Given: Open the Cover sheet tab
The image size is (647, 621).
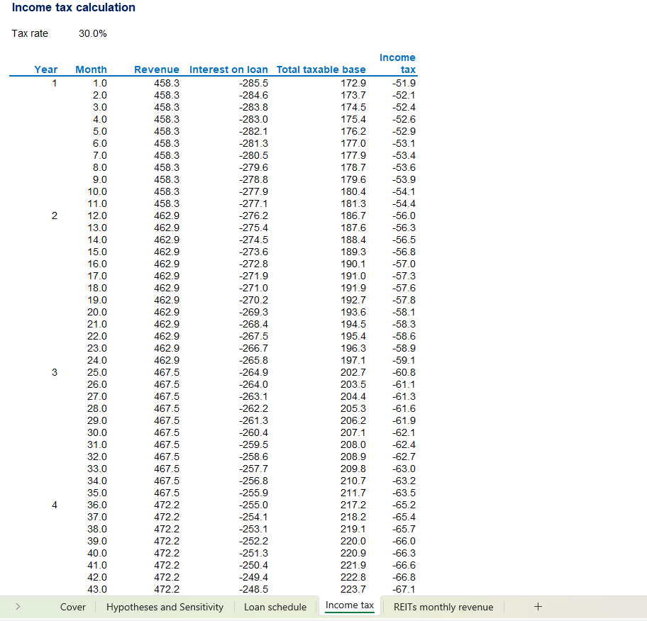Looking at the screenshot, I should click(73, 607).
